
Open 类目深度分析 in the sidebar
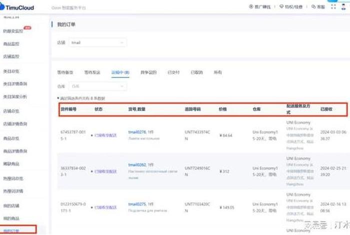point(15,96)
